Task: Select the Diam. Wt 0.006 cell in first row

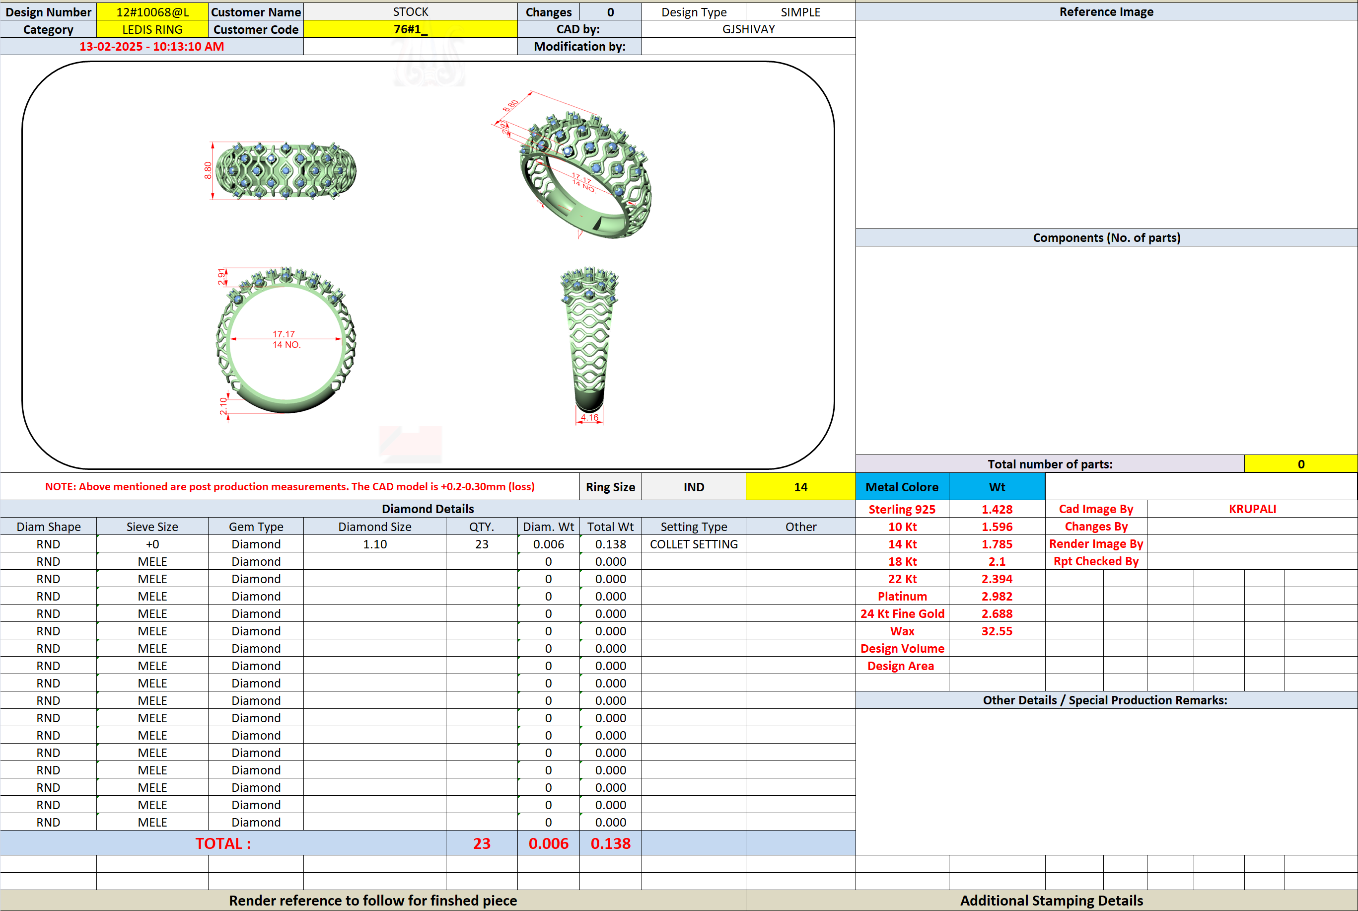Action: [548, 544]
